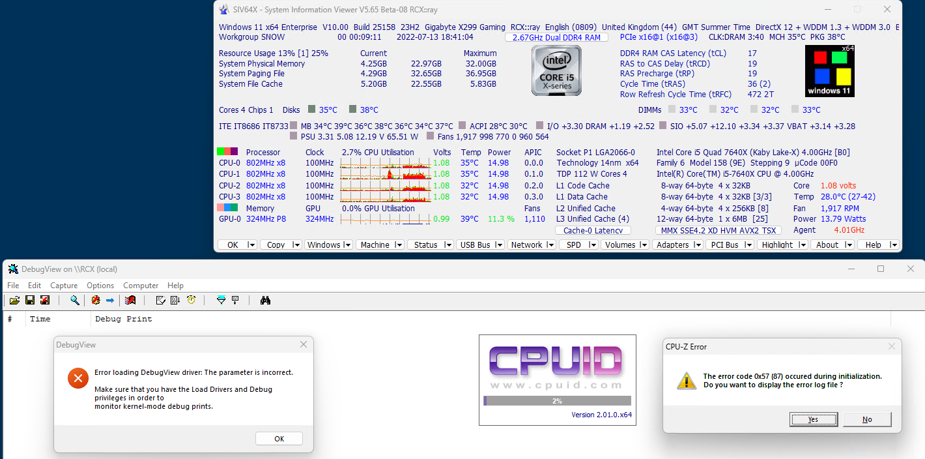The width and height of the screenshot is (925, 459).
Task: Click the 'System Paging File' label
Action: [251, 74]
